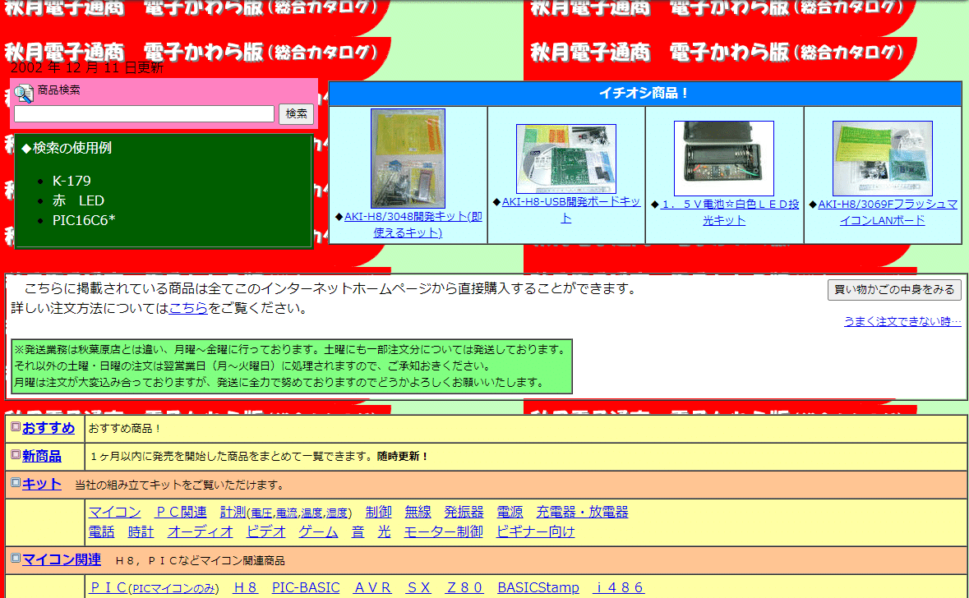Viewport: 969px width, 598px height.
Task: Click the 検索 search button
Action: click(x=296, y=113)
